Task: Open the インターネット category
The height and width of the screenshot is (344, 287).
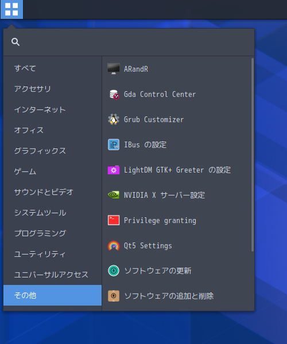Action: [x=52, y=110]
